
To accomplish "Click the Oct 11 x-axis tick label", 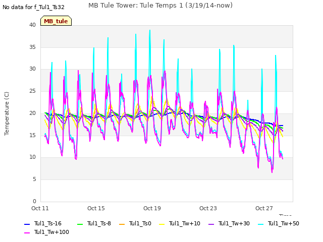I will (x=40, y=208).
